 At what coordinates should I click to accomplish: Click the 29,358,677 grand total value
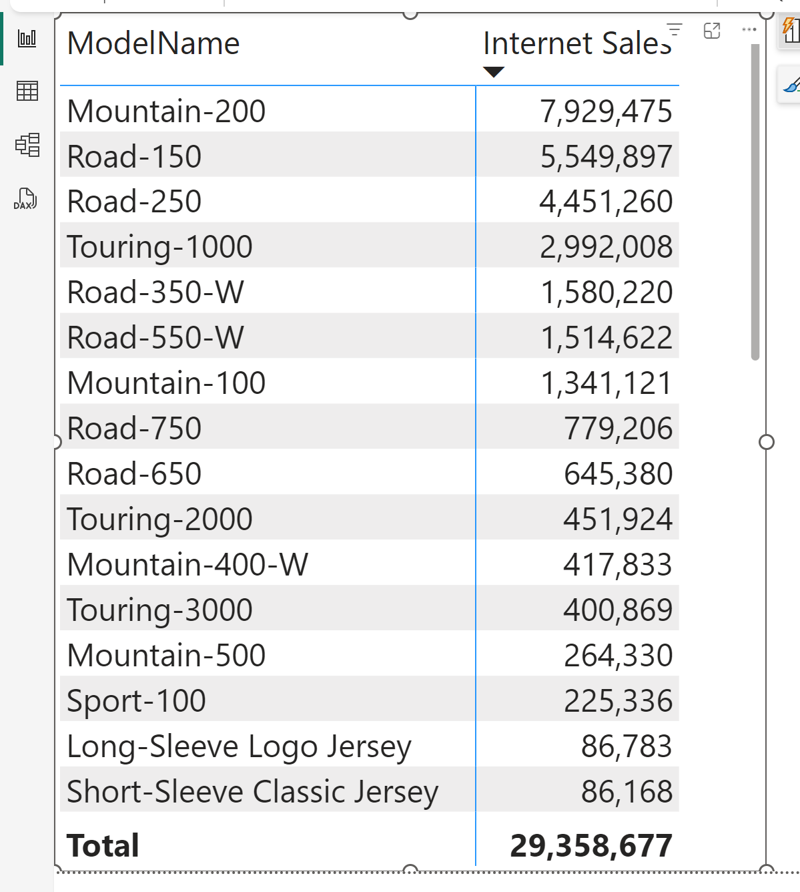click(591, 846)
